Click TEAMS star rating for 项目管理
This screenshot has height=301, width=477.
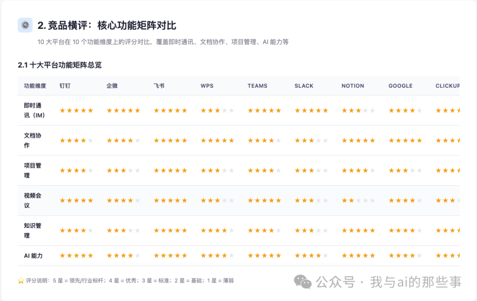tap(265, 170)
